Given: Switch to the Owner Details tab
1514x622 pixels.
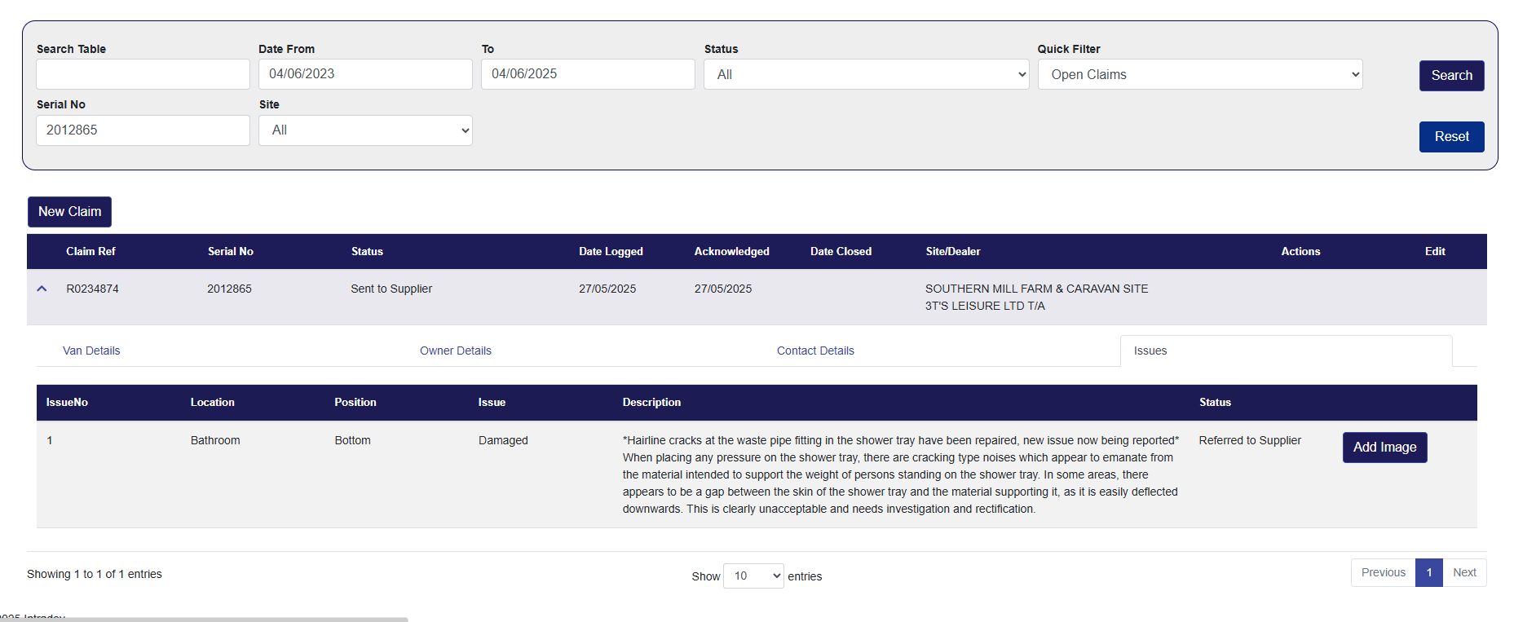Looking at the screenshot, I should [456, 351].
